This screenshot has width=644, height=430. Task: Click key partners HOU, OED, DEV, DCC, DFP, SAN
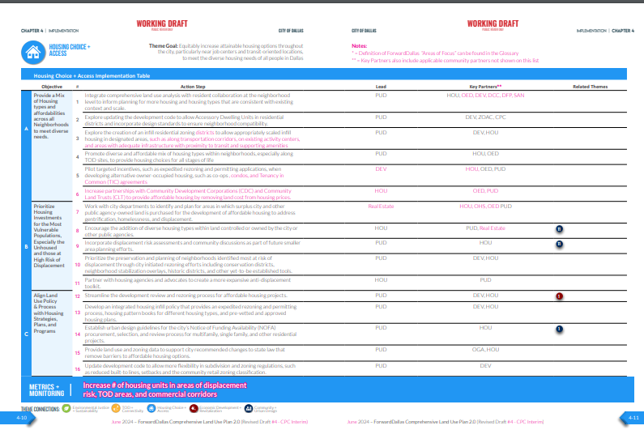coord(485,96)
